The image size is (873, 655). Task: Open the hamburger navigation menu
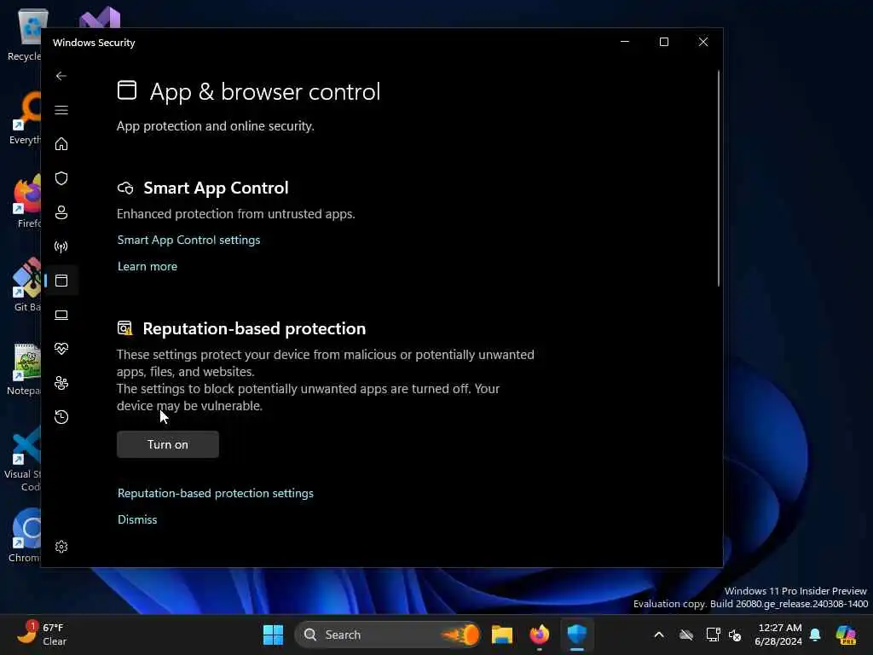tap(61, 110)
